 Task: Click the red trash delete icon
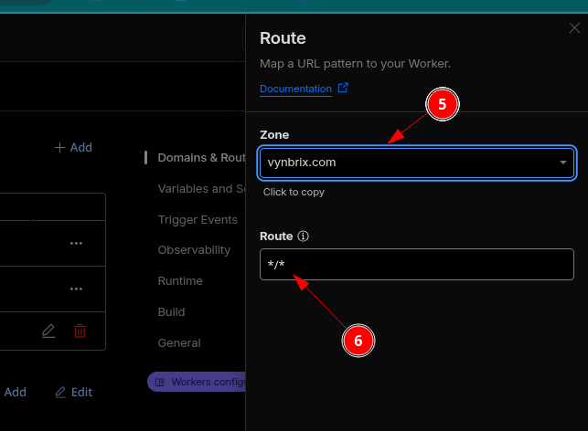80,331
